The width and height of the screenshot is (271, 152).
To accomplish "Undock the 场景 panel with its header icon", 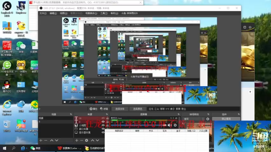I will (71, 114).
